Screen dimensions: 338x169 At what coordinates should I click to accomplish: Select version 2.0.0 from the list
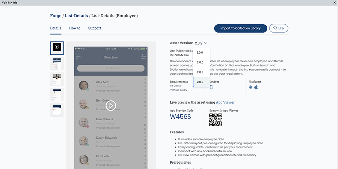[200, 62]
